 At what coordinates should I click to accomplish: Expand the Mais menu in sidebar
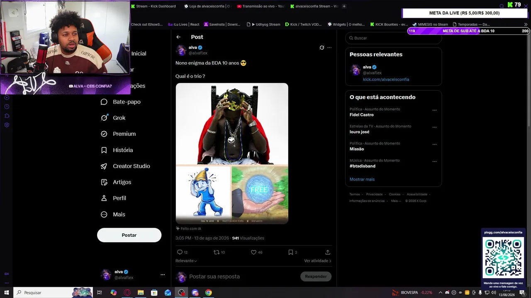(113, 214)
